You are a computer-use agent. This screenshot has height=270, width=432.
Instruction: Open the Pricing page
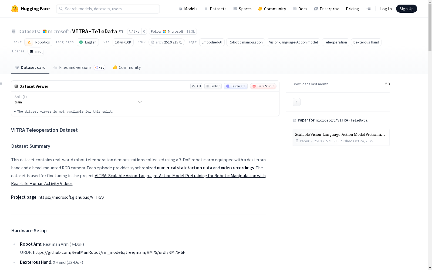(x=352, y=9)
